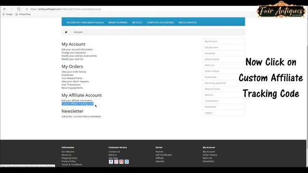
Task: Open Winery & Drinks menu category
Action: (118, 23)
